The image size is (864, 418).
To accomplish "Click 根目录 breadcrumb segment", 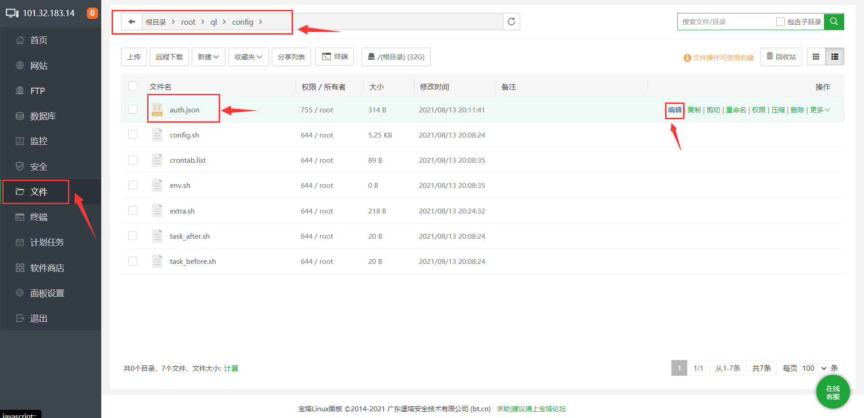I will pyautogui.click(x=156, y=22).
